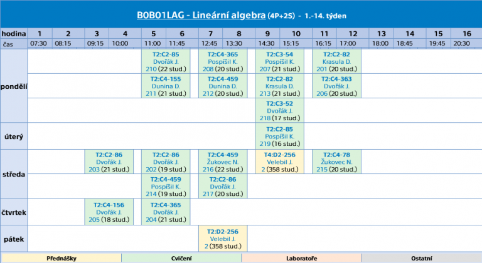
Task: Open room T2:C4-155 link
Action: tap(166, 79)
